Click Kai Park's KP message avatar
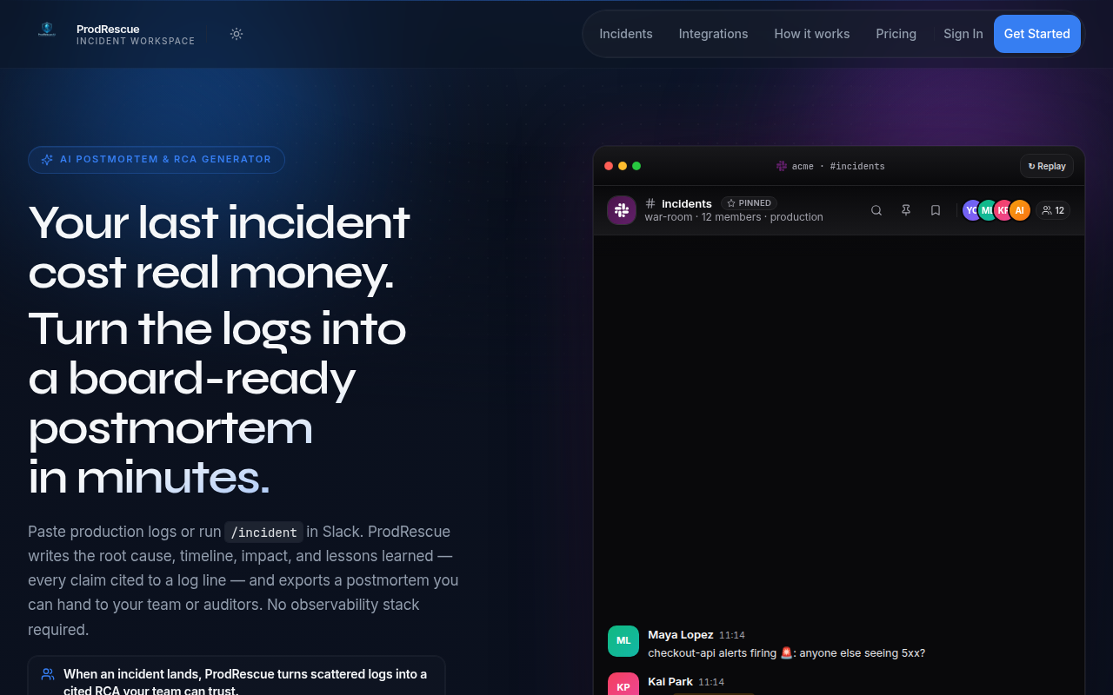 coord(623,684)
